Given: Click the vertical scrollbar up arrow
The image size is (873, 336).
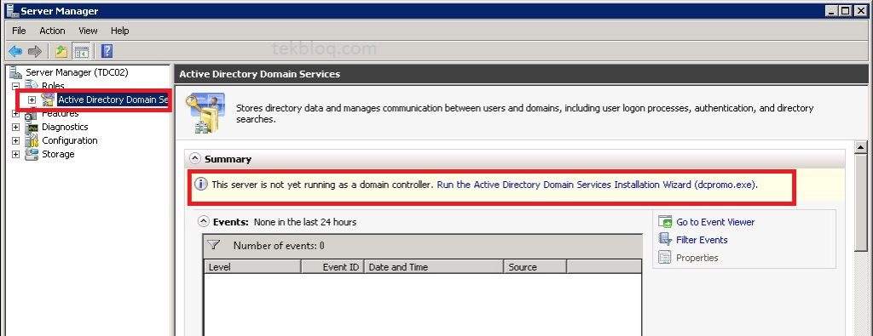Looking at the screenshot, I should [x=861, y=147].
